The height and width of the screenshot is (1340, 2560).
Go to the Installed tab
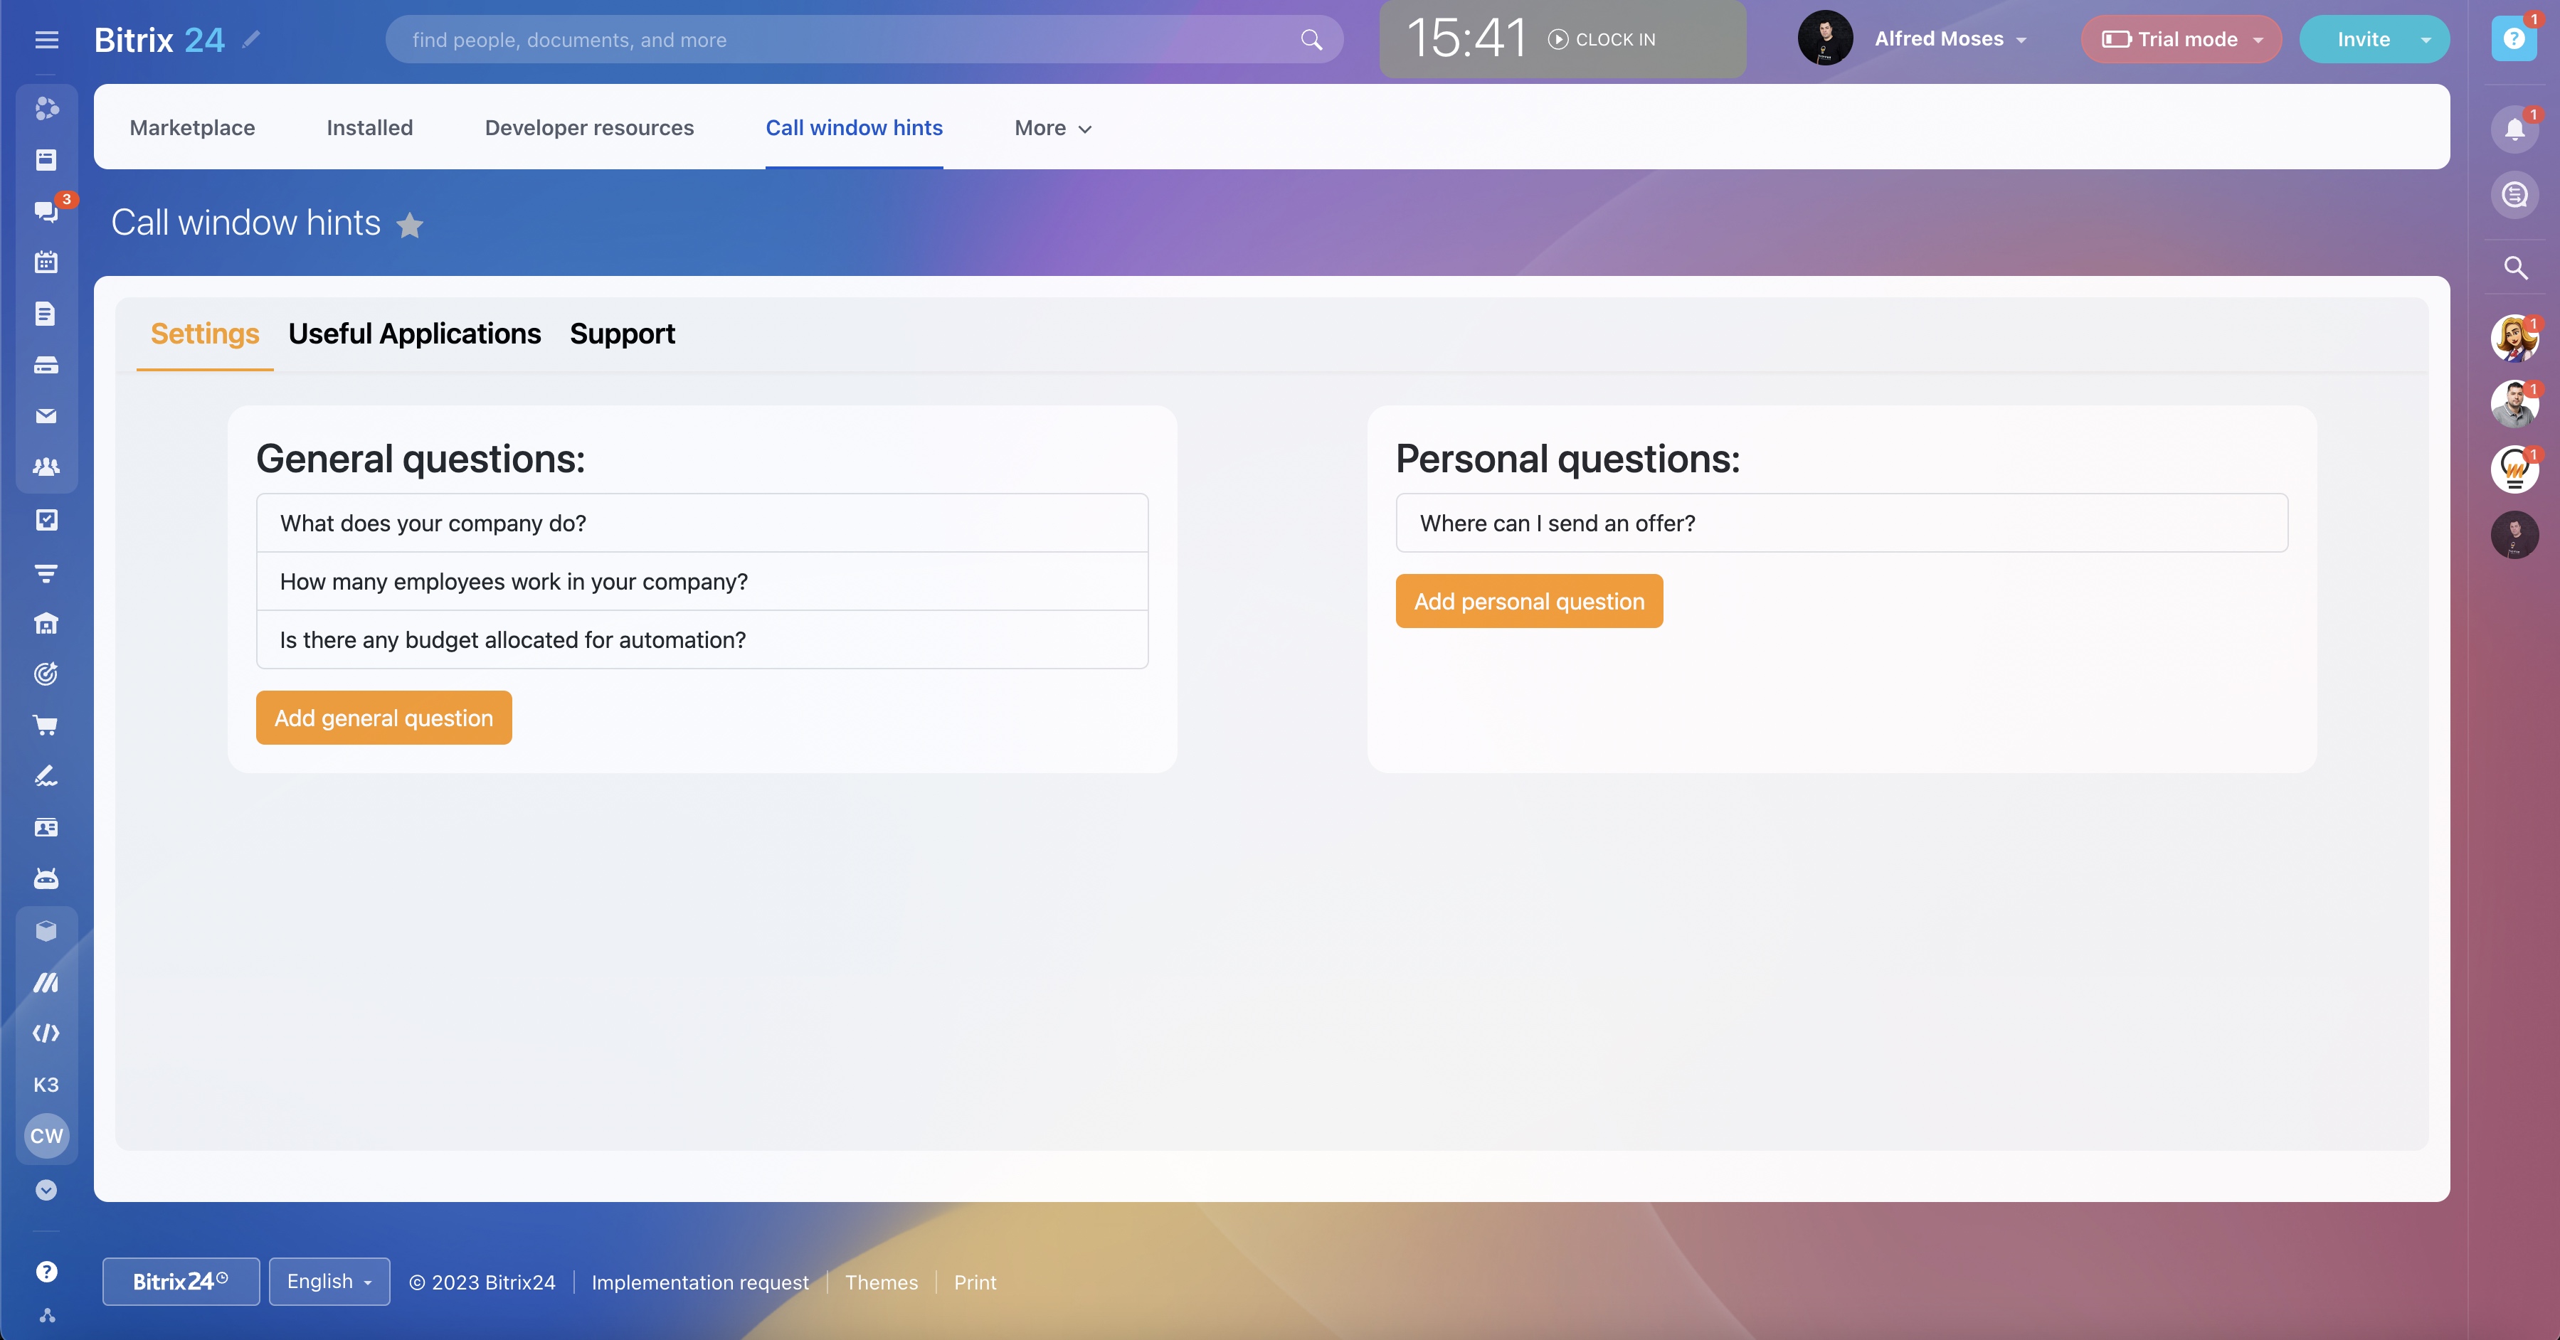[370, 128]
